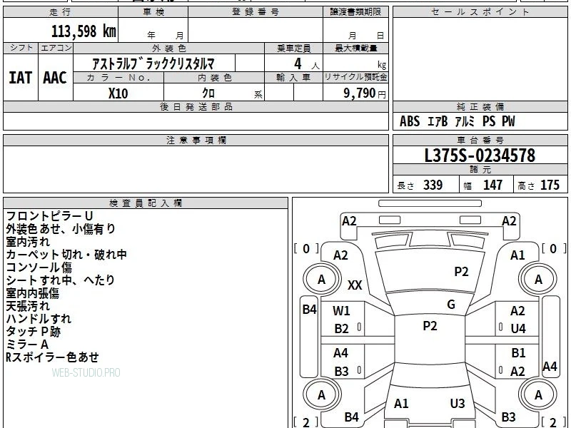Select the 登録番号 header
Image resolution: width=571 pixels, height=428 pixels.
[256, 12]
